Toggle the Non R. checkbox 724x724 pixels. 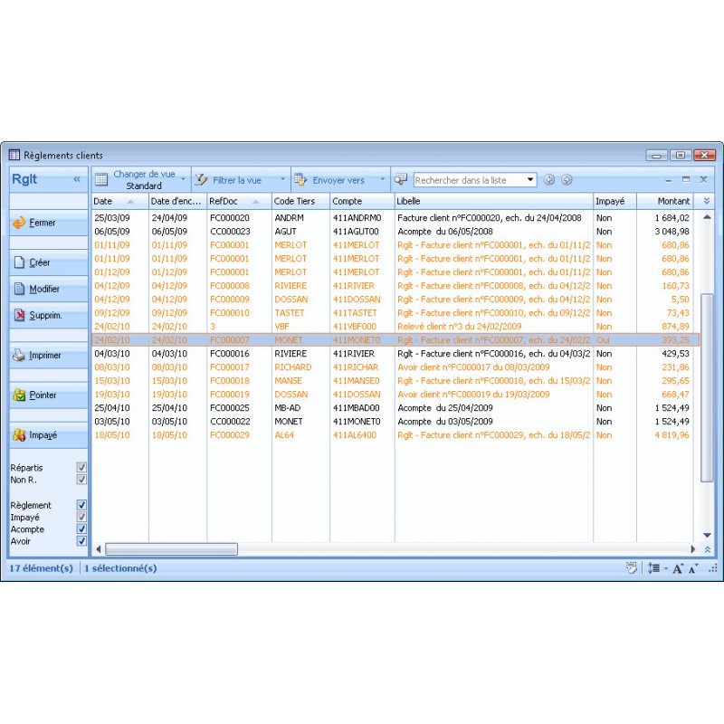pyautogui.click(x=81, y=480)
